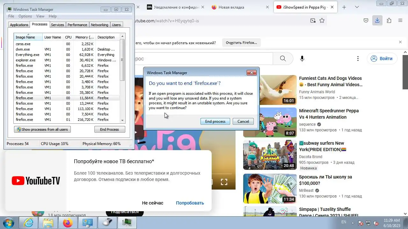This screenshot has height=229, width=408.
Task: Click End Process button in Task Manager
Action: pyautogui.click(x=109, y=129)
